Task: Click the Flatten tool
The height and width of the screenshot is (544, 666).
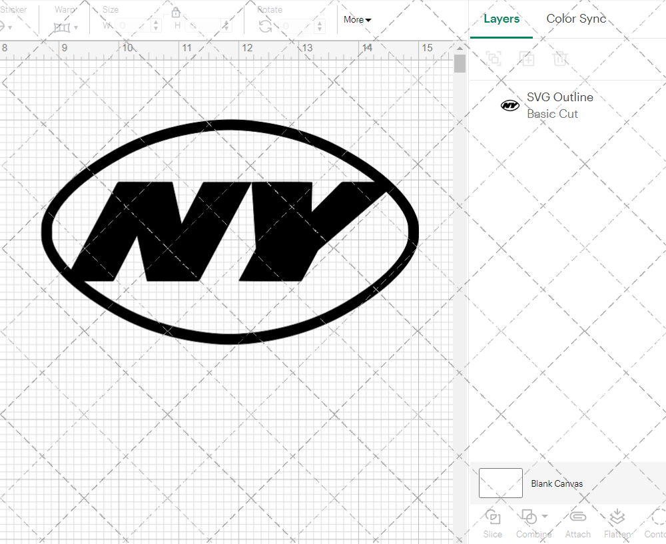Action: click(617, 523)
